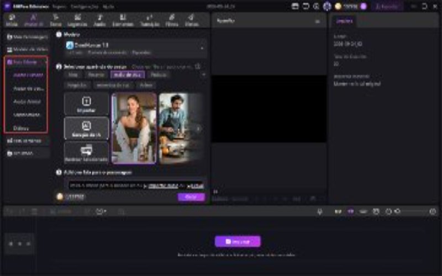This screenshot has height=276, width=442.
Task: Open the Transições tab
Action: (150, 20)
